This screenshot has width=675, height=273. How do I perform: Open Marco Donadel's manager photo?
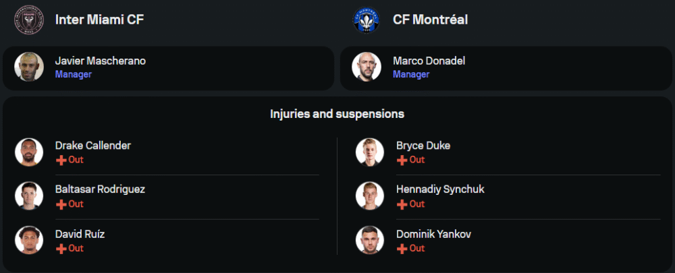point(366,67)
